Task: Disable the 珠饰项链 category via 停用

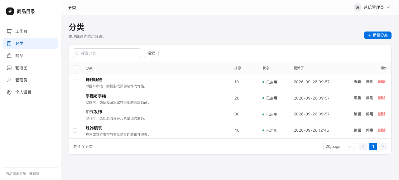Action: coord(370,82)
